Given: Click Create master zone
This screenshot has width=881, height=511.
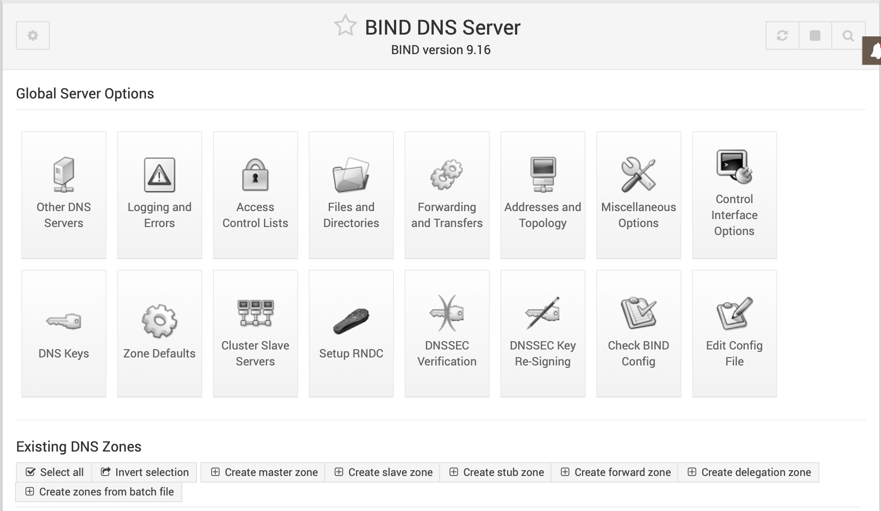Looking at the screenshot, I should click(264, 472).
